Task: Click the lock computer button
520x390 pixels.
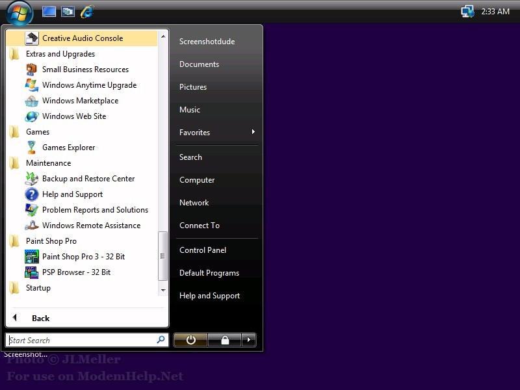Action: (x=225, y=340)
